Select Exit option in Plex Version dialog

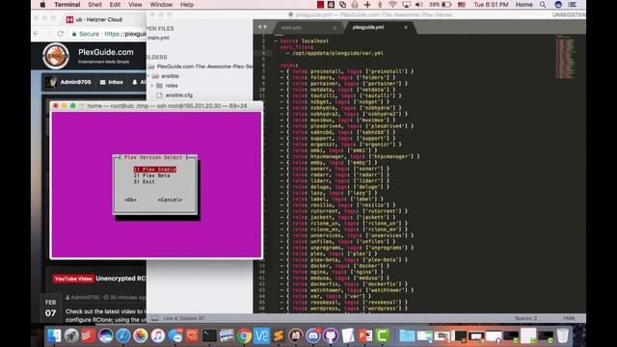(144, 182)
